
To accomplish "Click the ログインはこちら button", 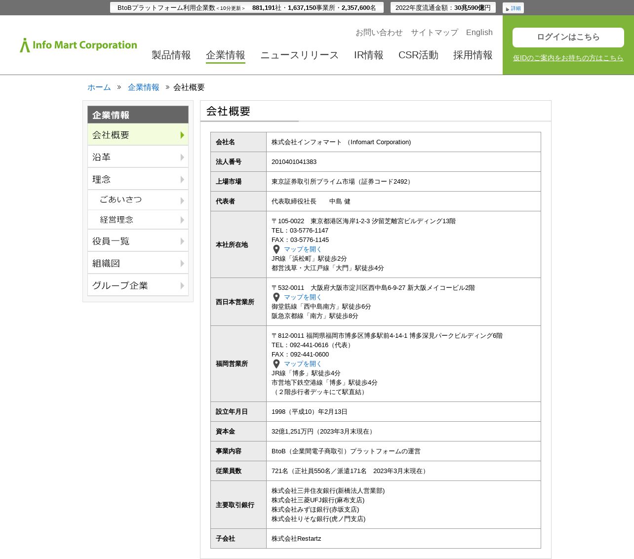I will (x=568, y=38).
